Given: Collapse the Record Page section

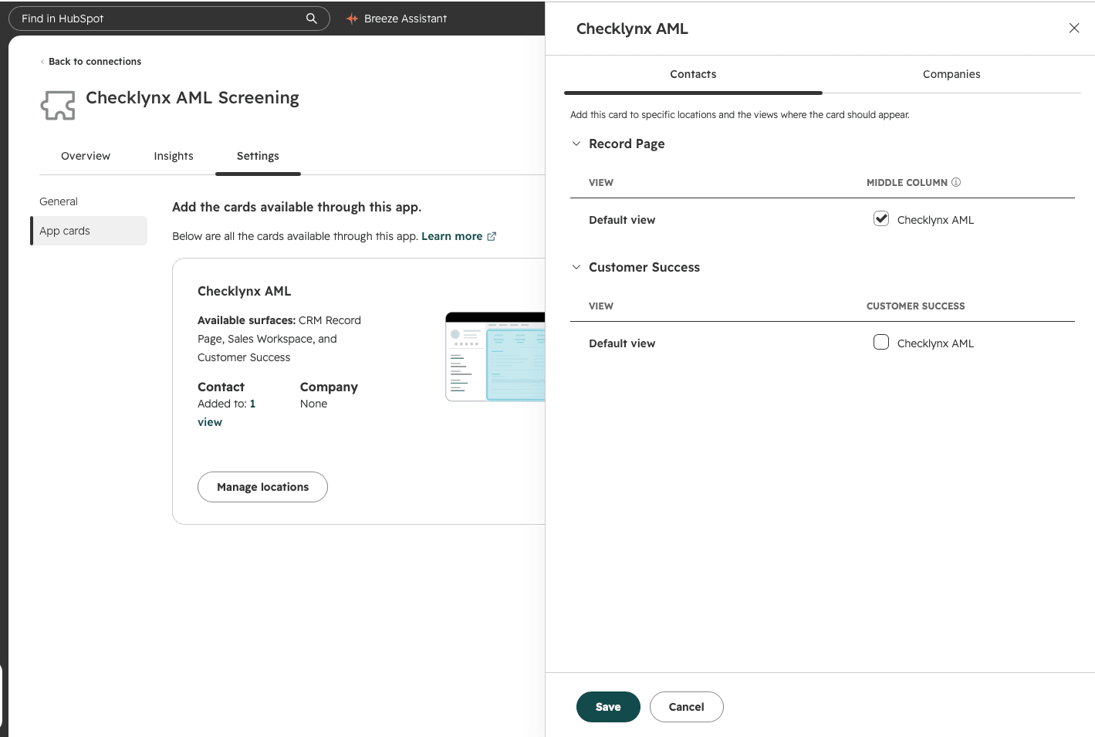Looking at the screenshot, I should click(x=576, y=144).
